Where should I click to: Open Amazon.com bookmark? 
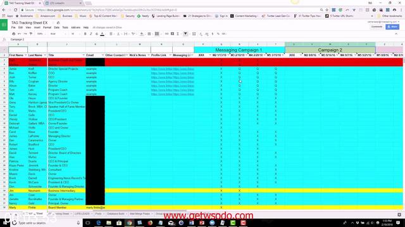[46, 16]
